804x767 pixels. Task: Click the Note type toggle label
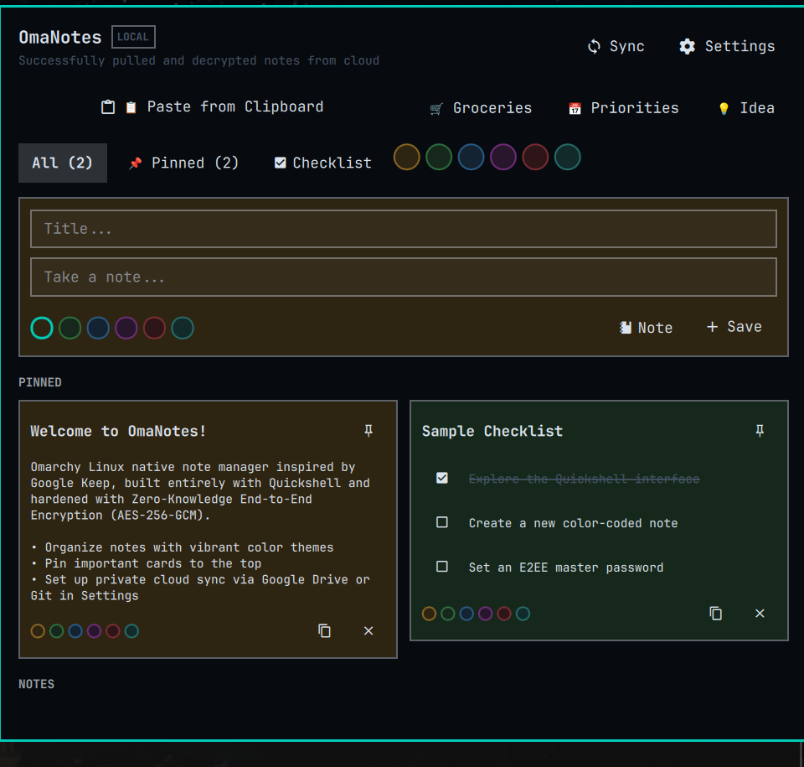point(655,328)
